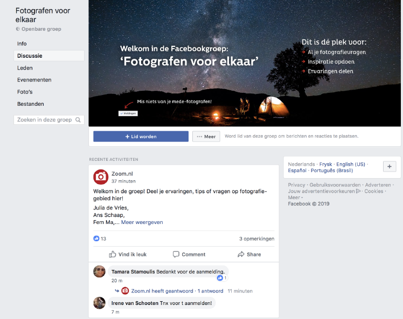Click the Comment button on the post
Screen dimensions: 403x319
coord(189,254)
